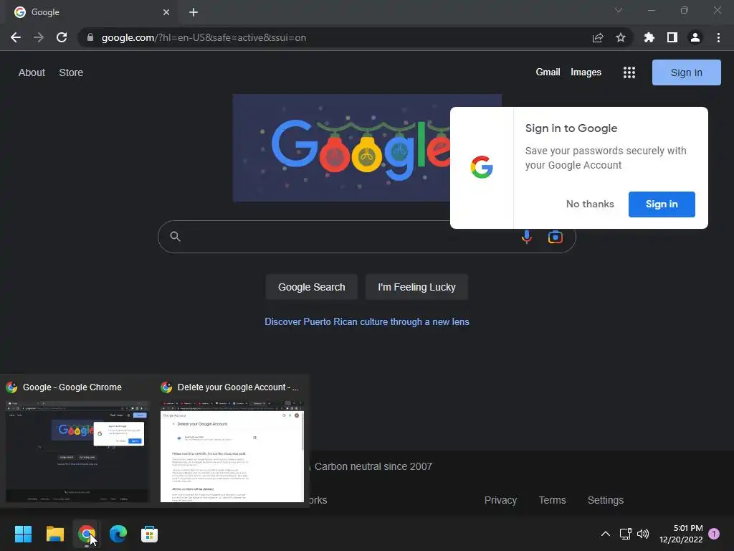Launch Microsoft Edge from taskbar
The image size is (734, 551).
pyautogui.click(x=118, y=534)
